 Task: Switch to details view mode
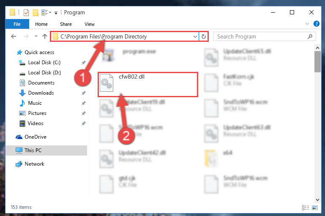click(x=305, y=208)
